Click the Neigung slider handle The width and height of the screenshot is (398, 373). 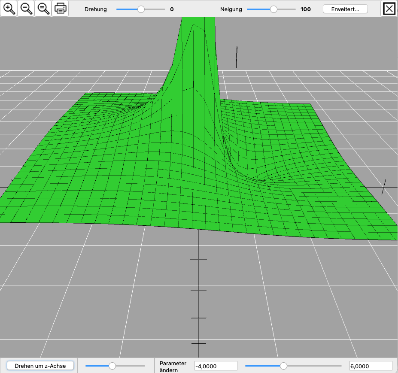(273, 9)
